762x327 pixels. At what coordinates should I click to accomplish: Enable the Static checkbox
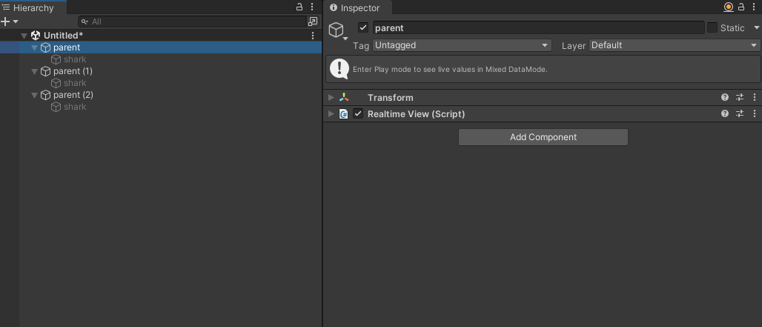[x=712, y=27]
